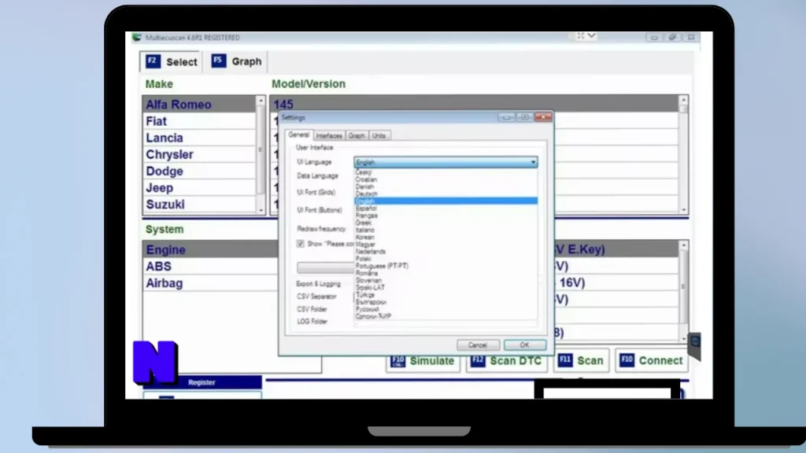Select the F2 Select tab

172,61
